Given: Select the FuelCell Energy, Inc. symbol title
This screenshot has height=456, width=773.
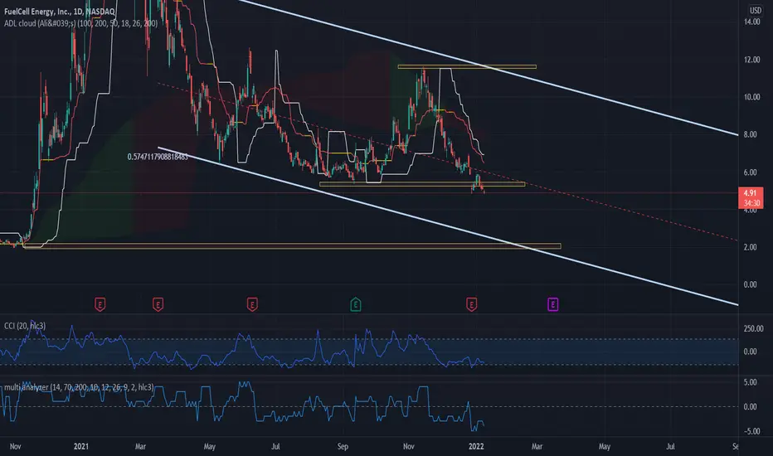Looking at the screenshot, I should pos(59,12).
